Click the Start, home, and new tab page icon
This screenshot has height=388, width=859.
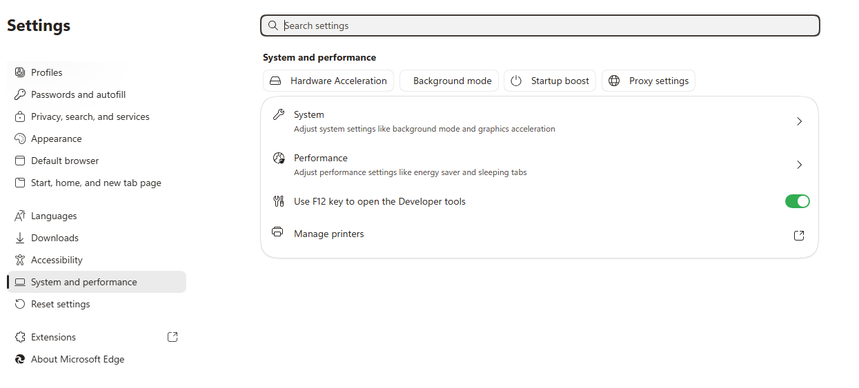click(x=19, y=183)
